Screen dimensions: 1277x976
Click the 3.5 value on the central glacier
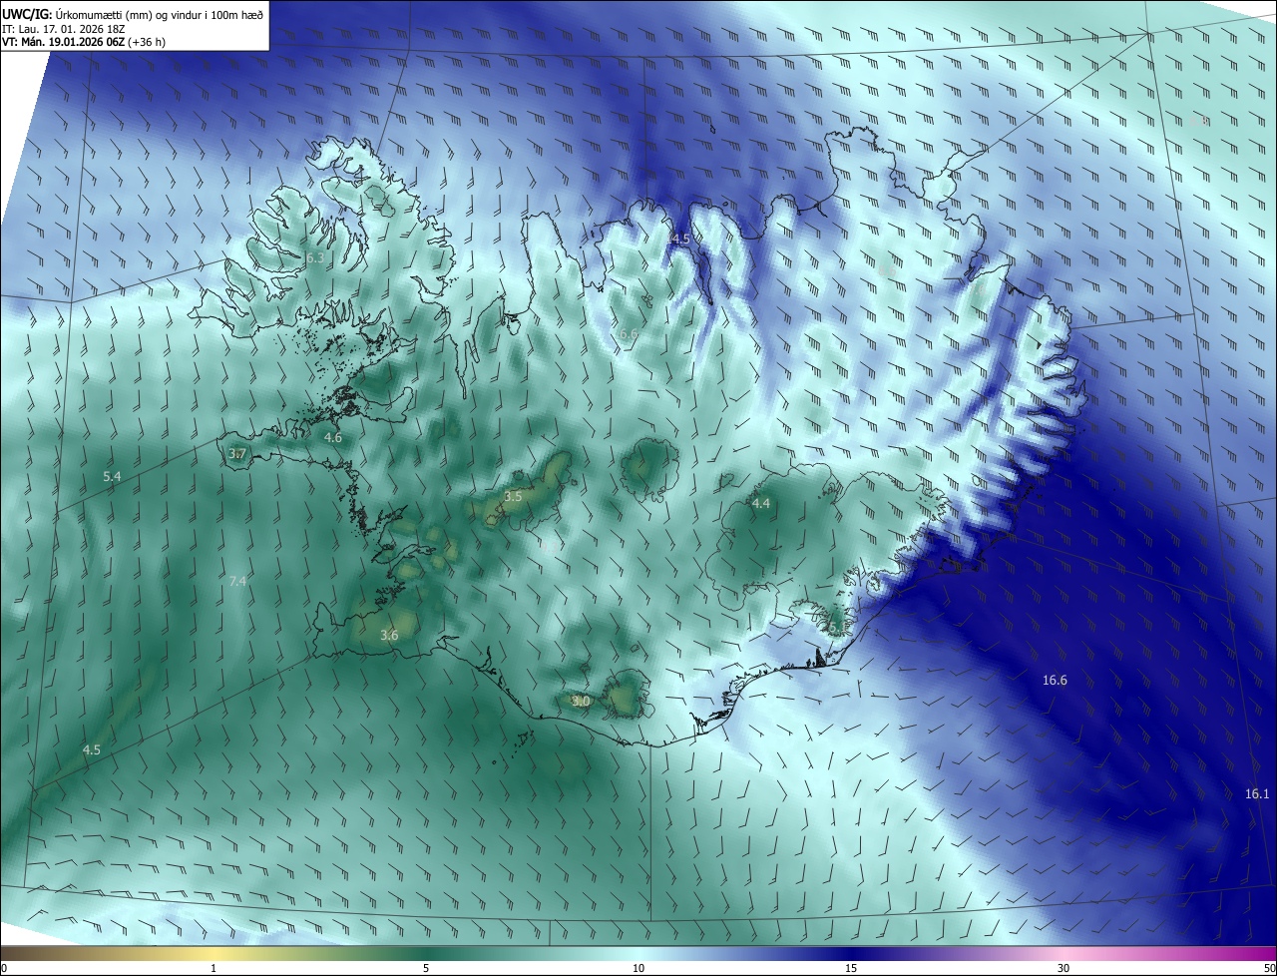point(513,496)
